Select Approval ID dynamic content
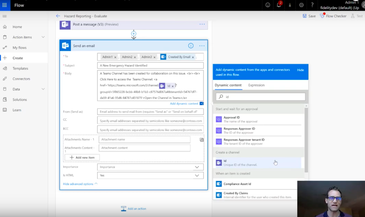This screenshot has height=217, width=365. tap(258, 119)
